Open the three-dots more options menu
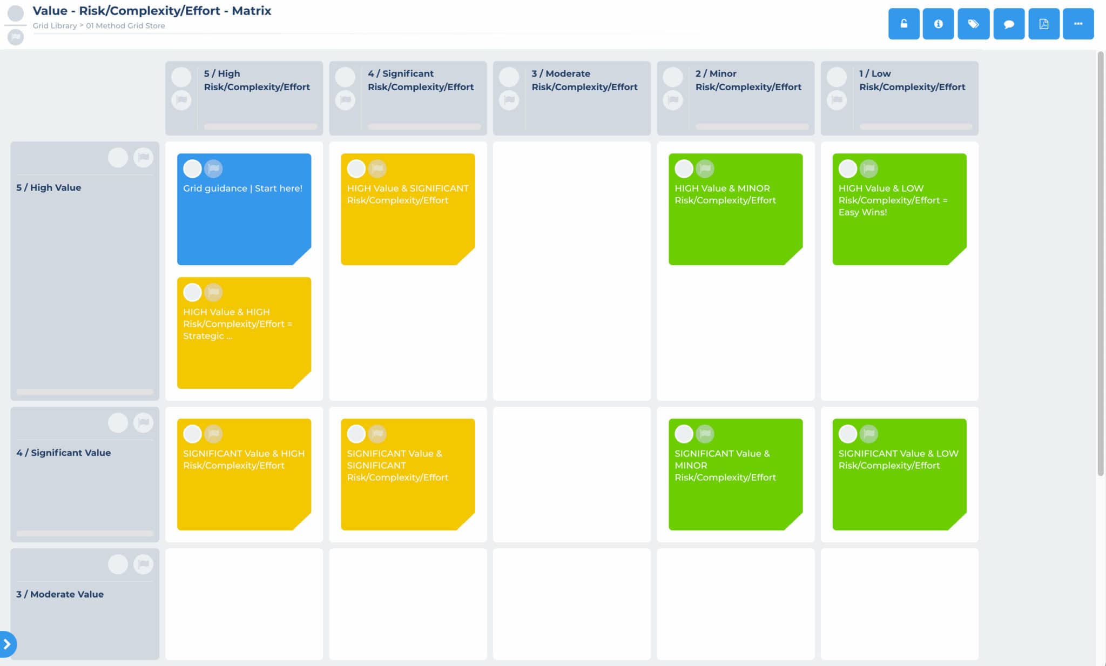Image resolution: width=1106 pixels, height=666 pixels. pos(1078,24)
